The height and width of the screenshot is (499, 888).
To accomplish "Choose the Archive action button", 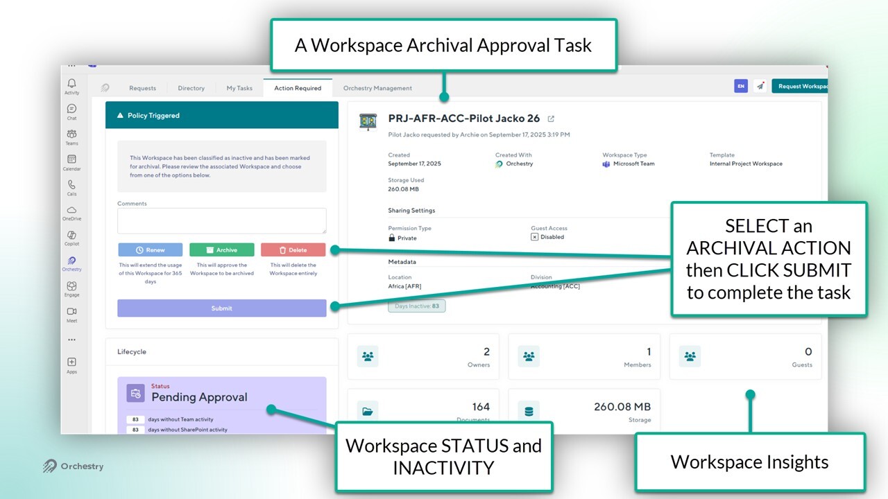I will [222, 250].
